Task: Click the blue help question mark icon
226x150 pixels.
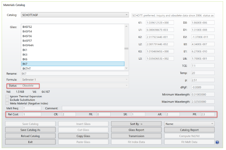Action: click(217, 142)
